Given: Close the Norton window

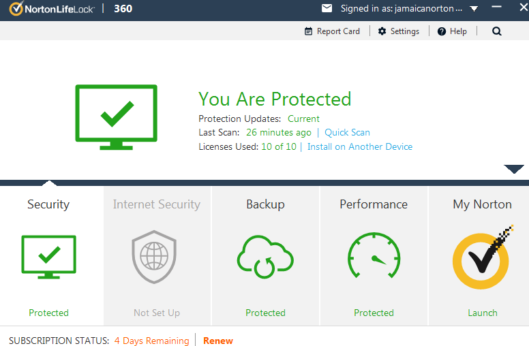Looking at the screenshot, I should point(524,7).
